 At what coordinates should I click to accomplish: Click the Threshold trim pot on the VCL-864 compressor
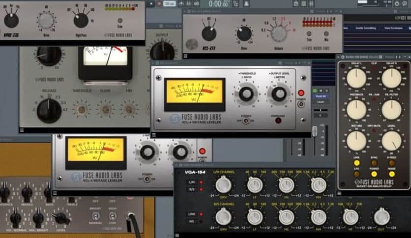[x=82, y=110]
